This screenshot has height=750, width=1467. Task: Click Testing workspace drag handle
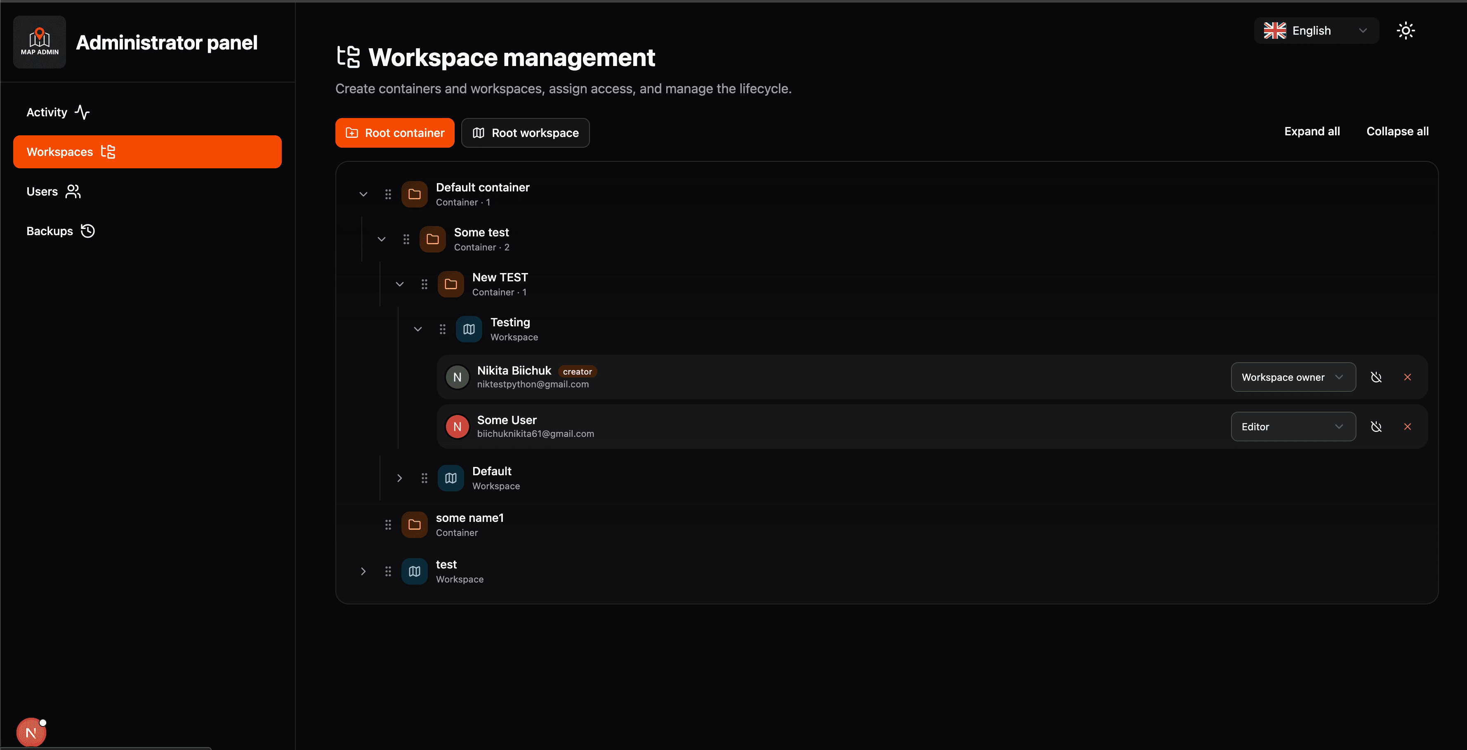pyautogui.click(x=443, y=330)
